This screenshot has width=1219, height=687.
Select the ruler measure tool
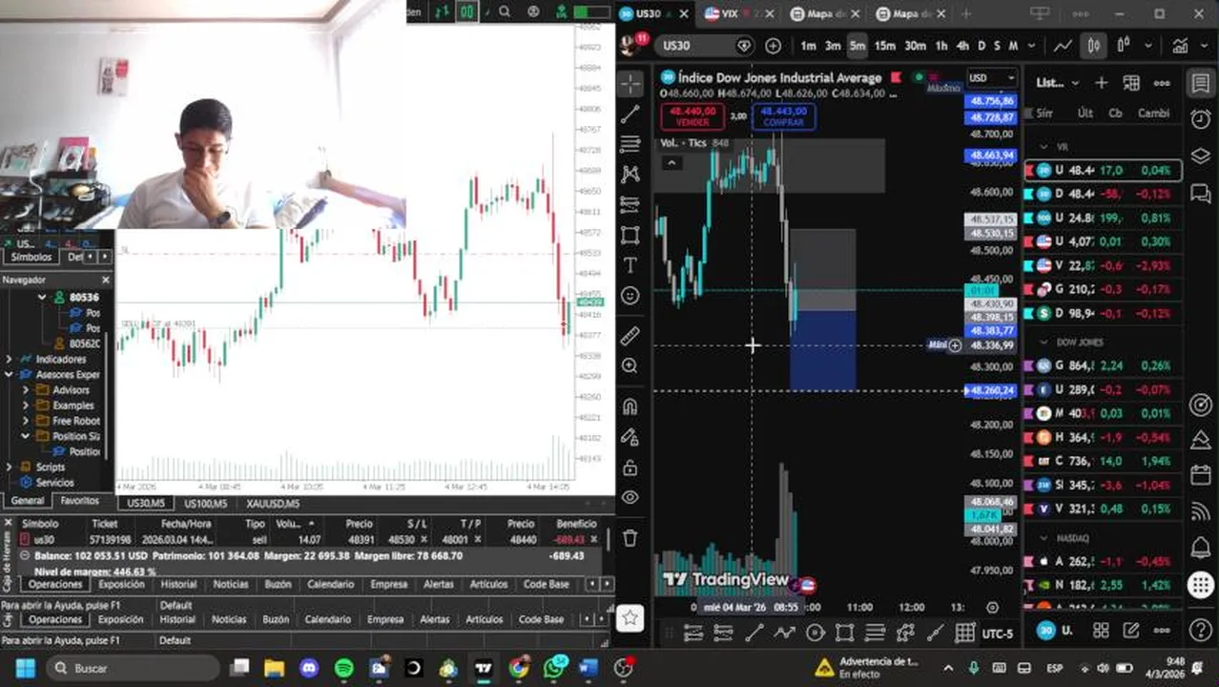(630, 336)
